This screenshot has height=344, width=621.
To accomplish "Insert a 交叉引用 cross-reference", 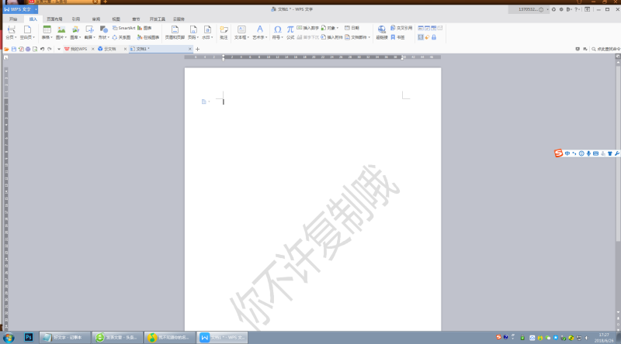I will coord(401,28).
